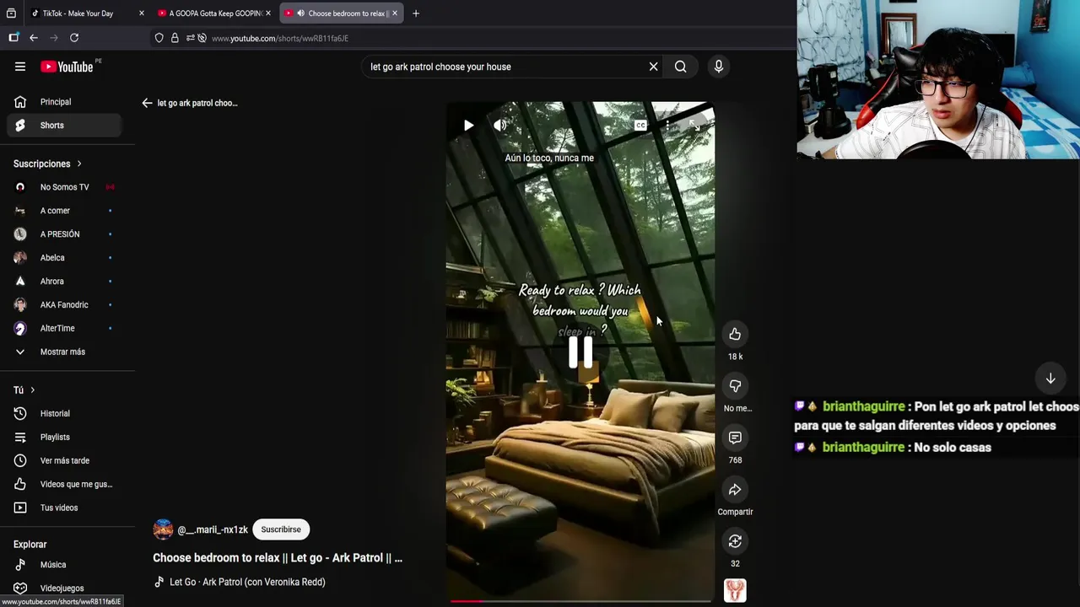Viewport: 1080px width, 607px height.
Task: Open the tracking protection shield icon
Action: (159, 38)
